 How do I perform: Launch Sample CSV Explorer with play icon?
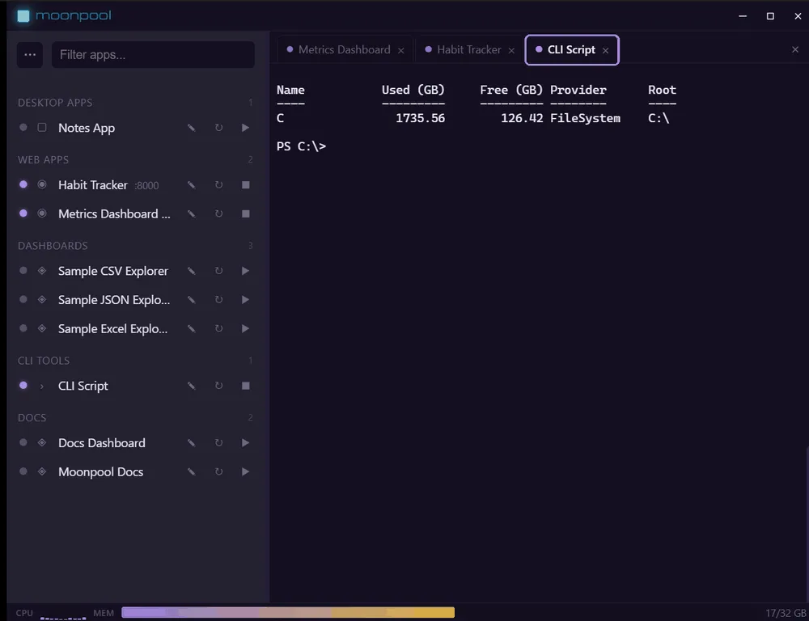coord(246,271)
